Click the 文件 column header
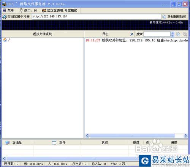 57,143
